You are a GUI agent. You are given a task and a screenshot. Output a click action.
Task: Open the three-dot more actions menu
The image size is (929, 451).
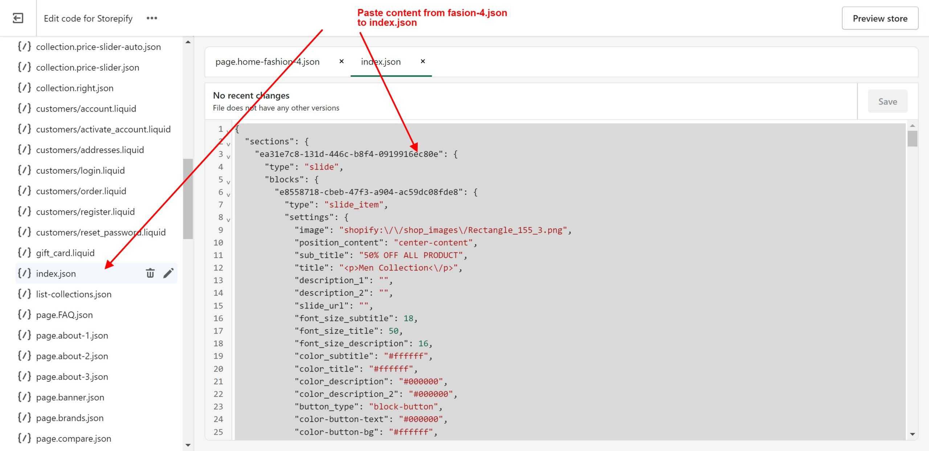point(152,18)
